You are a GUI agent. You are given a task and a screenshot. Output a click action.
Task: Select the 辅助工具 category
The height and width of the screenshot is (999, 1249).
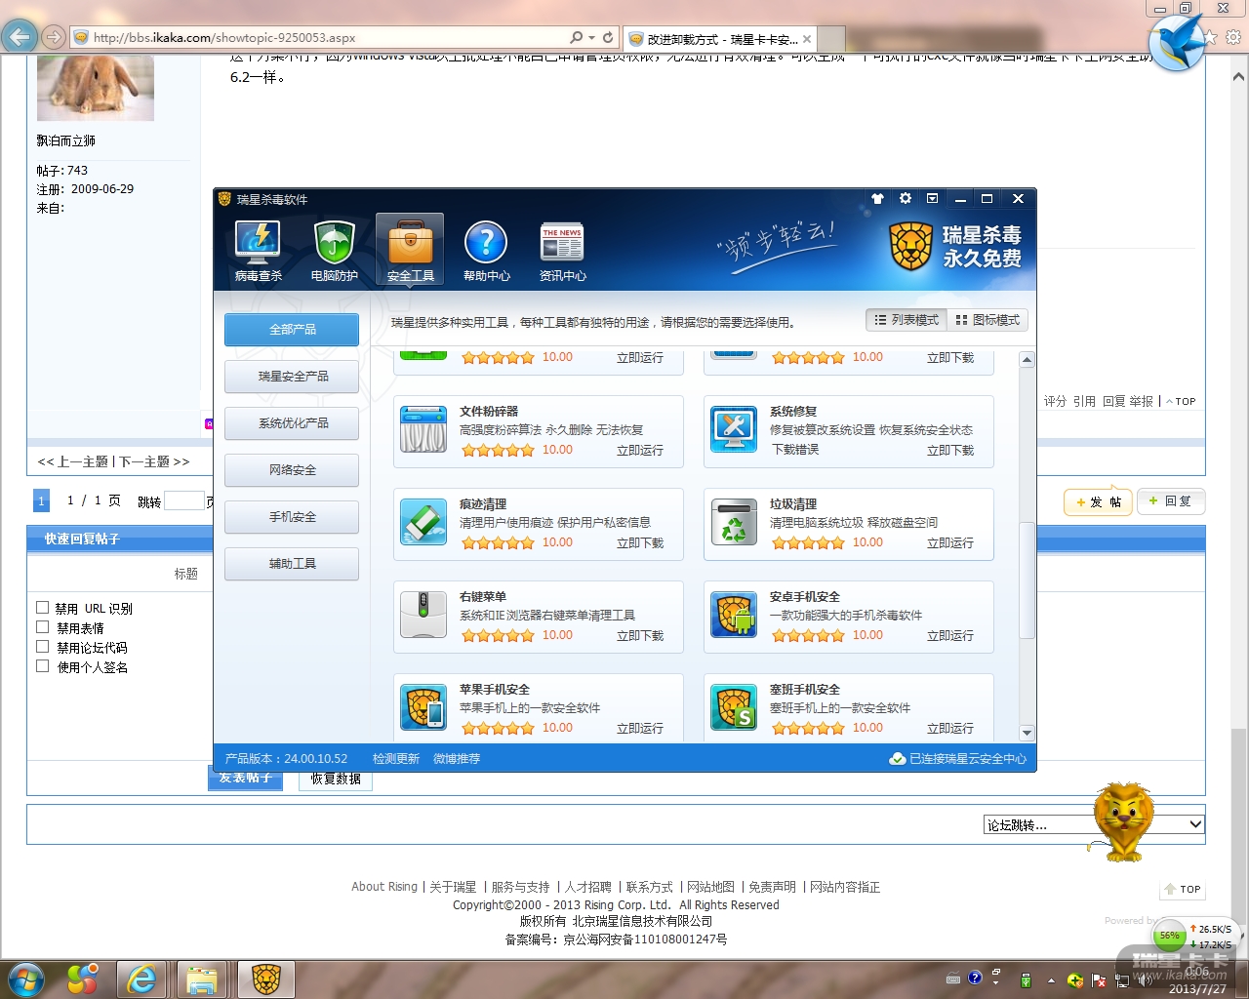(292, 564)
